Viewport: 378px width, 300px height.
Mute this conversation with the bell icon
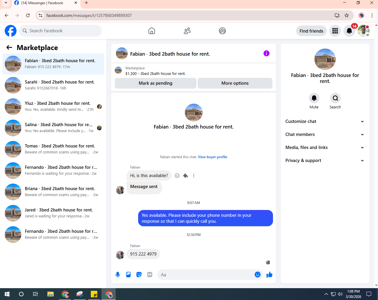click(x=314, y=98)
